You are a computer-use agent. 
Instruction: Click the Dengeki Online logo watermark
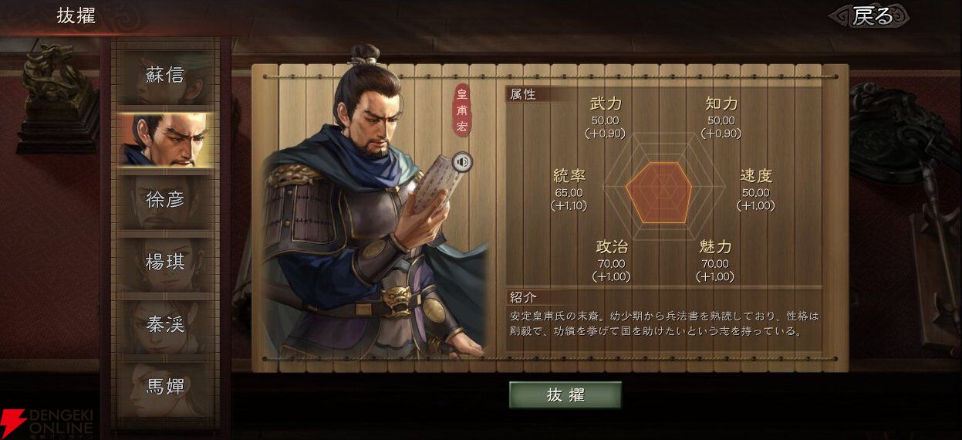pyautogui.click(x=48, y=423)
